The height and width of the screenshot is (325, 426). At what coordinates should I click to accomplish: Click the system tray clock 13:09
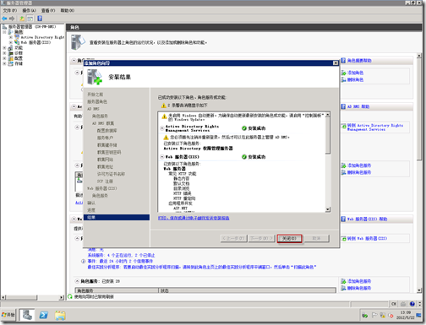[406, 312]
